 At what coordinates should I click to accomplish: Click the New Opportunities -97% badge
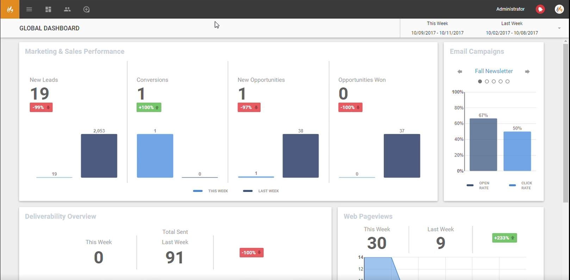pyautogui.click(x=249, y=107)
